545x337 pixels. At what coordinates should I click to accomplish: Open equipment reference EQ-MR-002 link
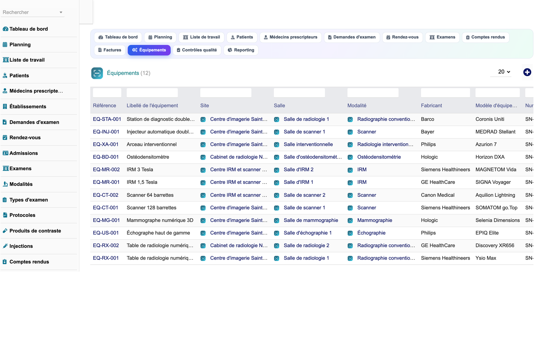[106, 170]
